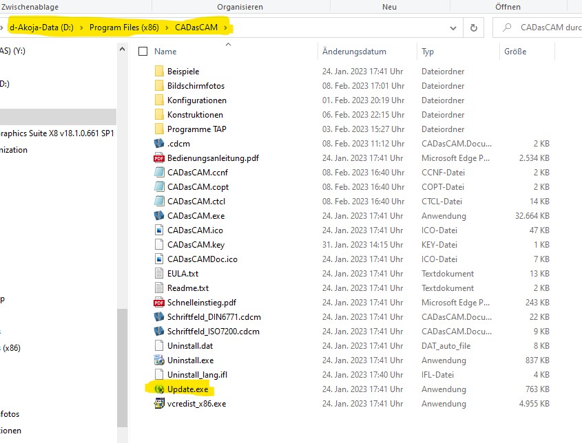582x443 pixels.
Task: Click the navigation pane scroll-up arrow
Action: pyautogui.click(x=122, y=49)
